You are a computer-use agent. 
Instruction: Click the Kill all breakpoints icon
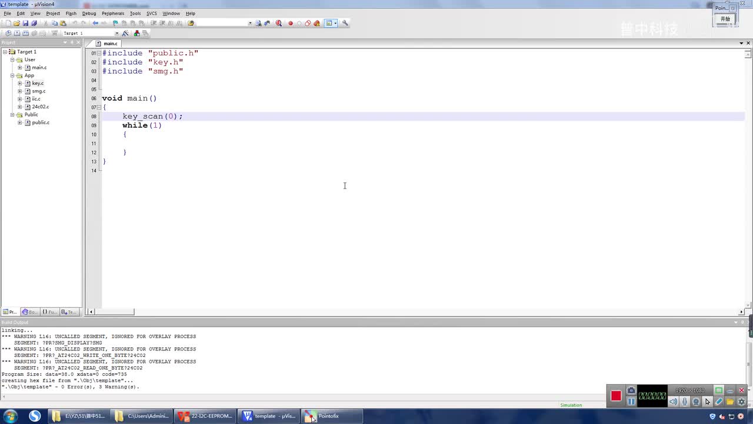[317, 24]
